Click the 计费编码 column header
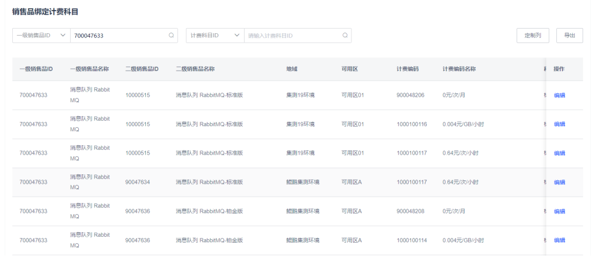 [x=407, y=69]
